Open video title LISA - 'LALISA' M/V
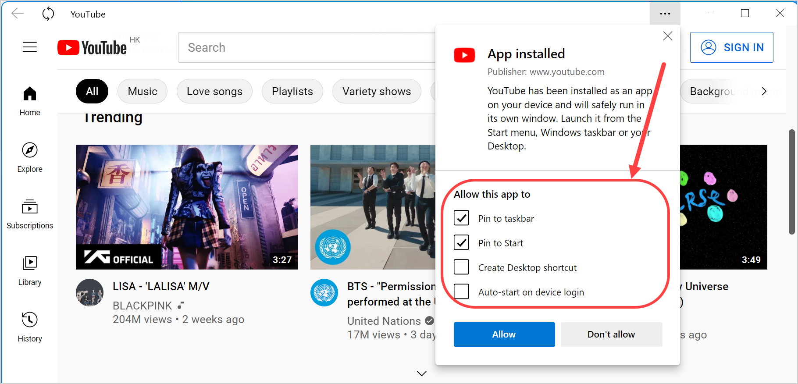Viewport: 798px width, 384px height. tap(161, 287)
